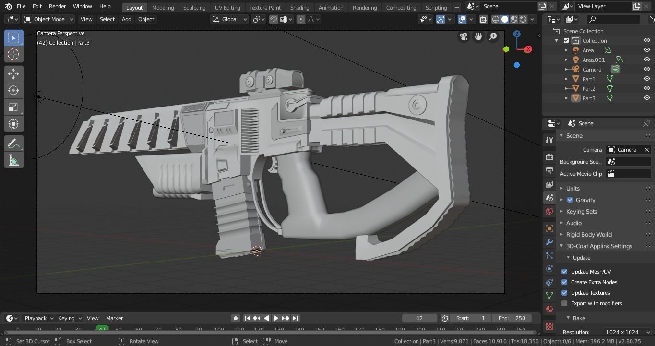Open the Output properties tab
The height and width of the screenshot is (346, 655).
pos(549,170)
